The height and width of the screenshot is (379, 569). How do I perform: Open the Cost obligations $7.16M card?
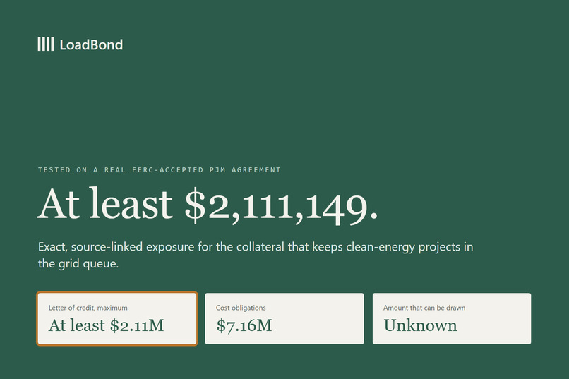[x=284, y=318]
